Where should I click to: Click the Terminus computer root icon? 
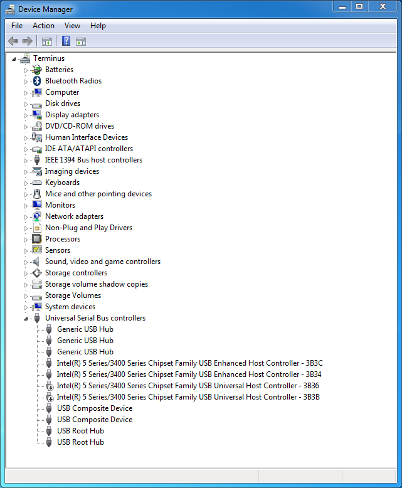(x=25, y=58)
